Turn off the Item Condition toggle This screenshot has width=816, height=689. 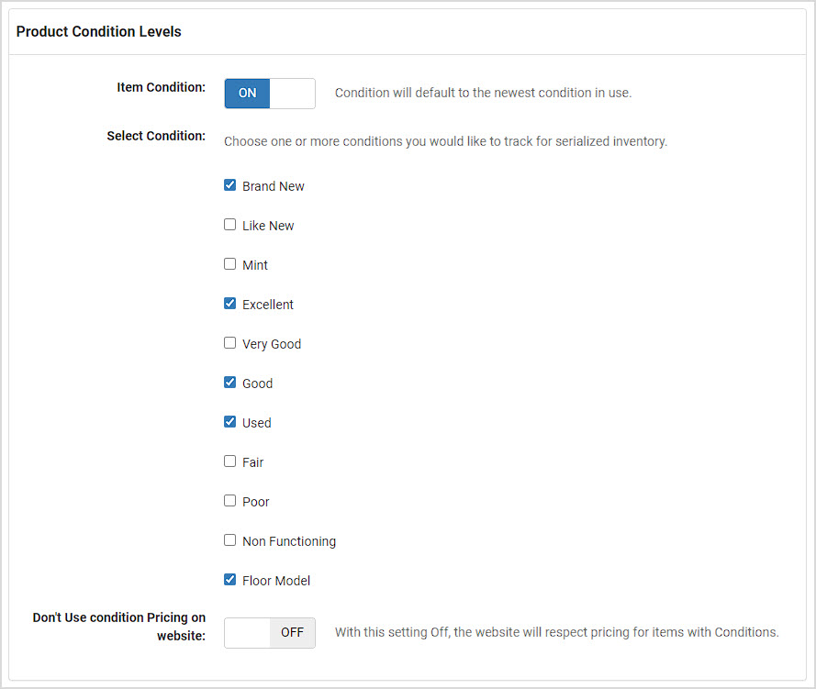tap(270, 94)
